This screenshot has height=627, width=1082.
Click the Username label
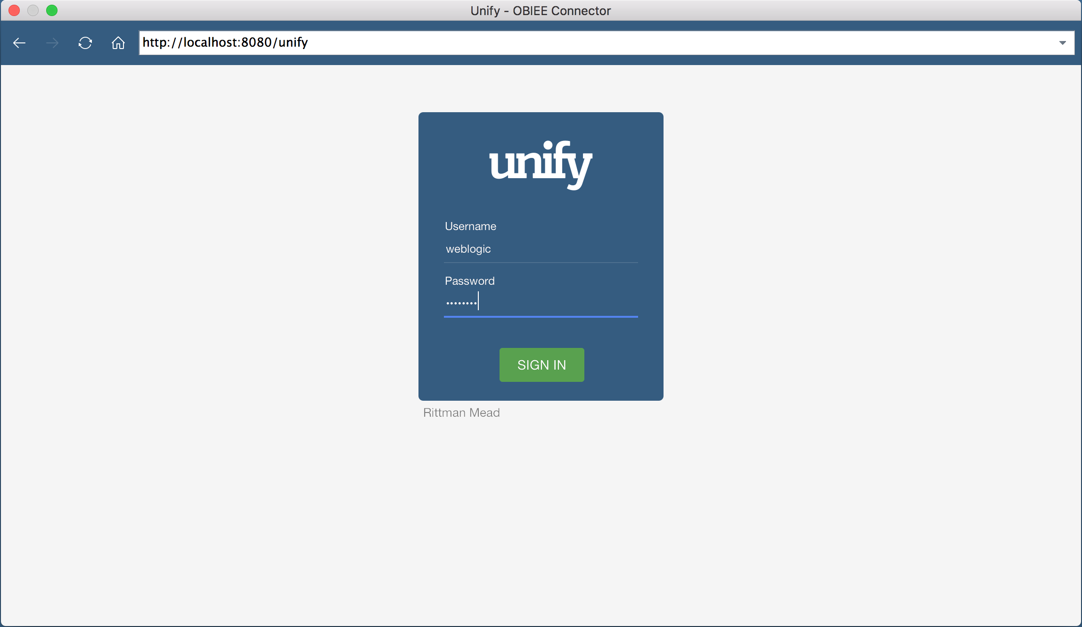tap(470, 226)
